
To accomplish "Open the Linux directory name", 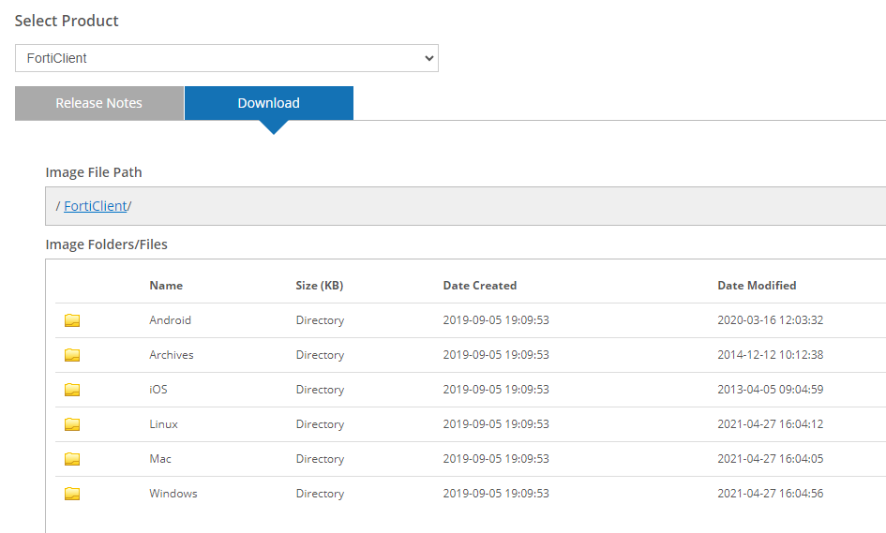I will (x=163, y=424).
